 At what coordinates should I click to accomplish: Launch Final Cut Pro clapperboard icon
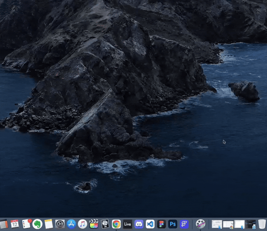[x=94, y=224]
